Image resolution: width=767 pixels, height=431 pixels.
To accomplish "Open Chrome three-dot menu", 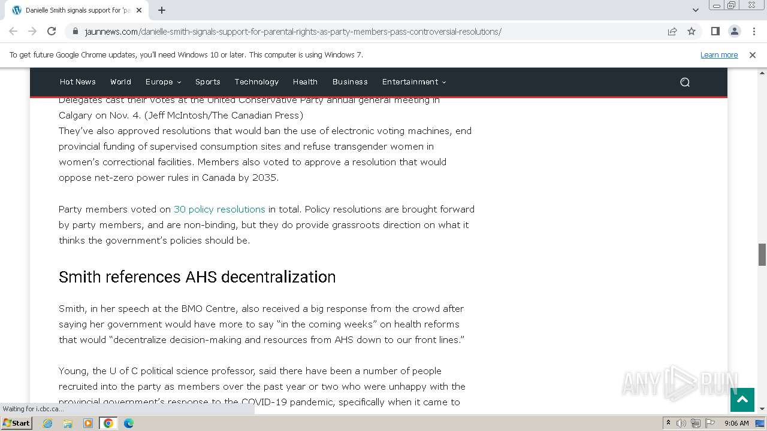I will pyautogui.click(x=754, y=31).
